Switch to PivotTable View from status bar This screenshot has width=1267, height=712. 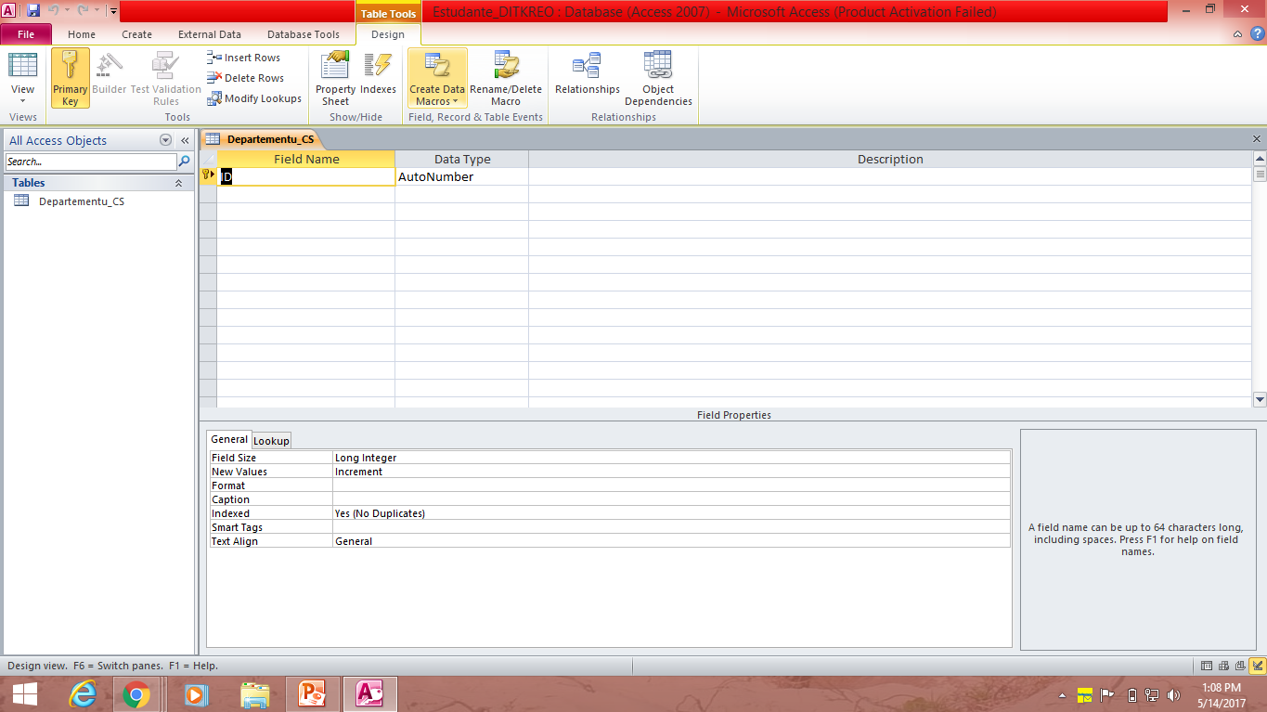pos(1223,666)
